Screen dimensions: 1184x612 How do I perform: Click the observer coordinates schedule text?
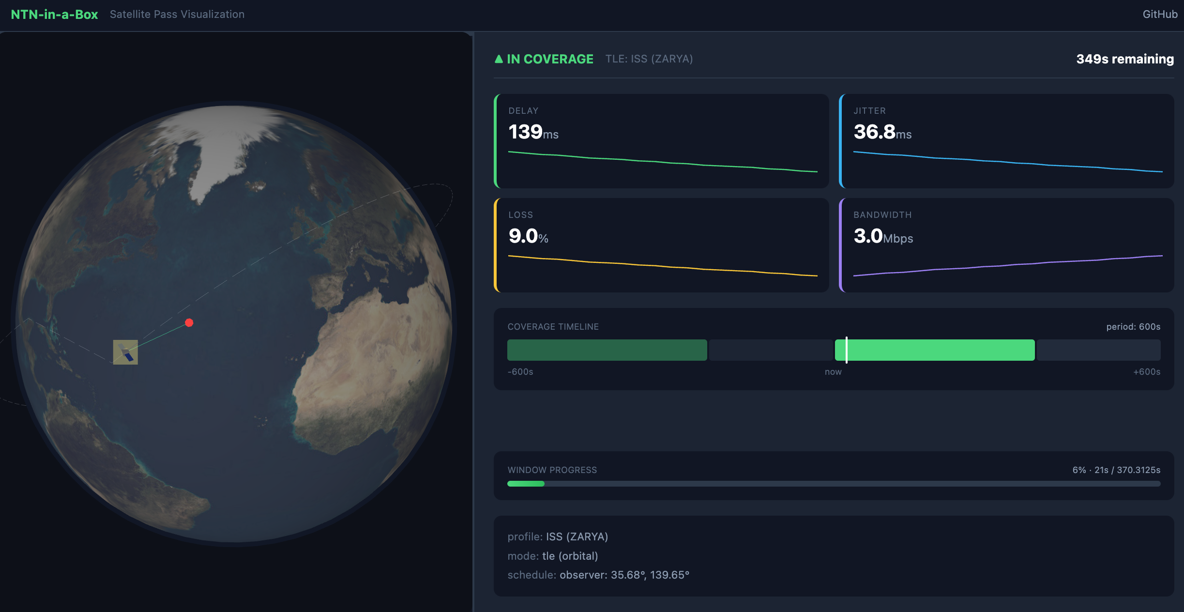pos(624,575)
